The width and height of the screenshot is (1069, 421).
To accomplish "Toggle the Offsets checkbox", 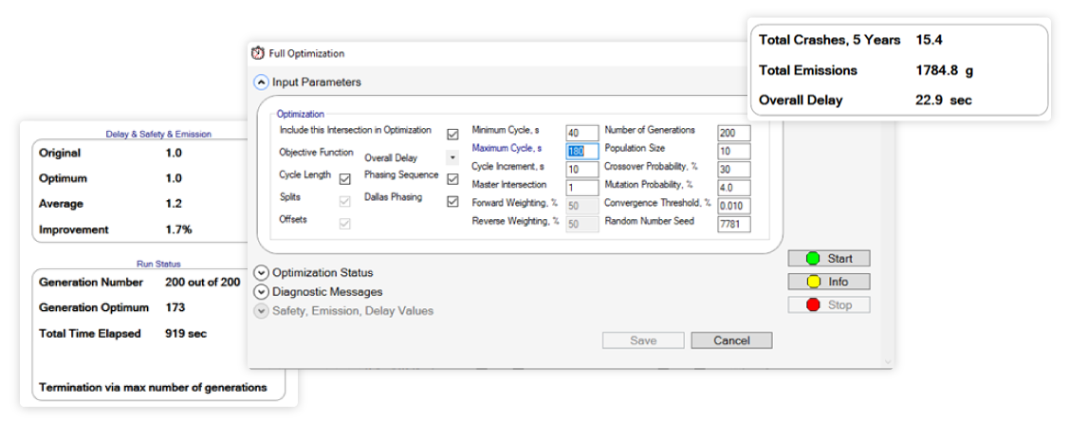I will click(345, 224).
